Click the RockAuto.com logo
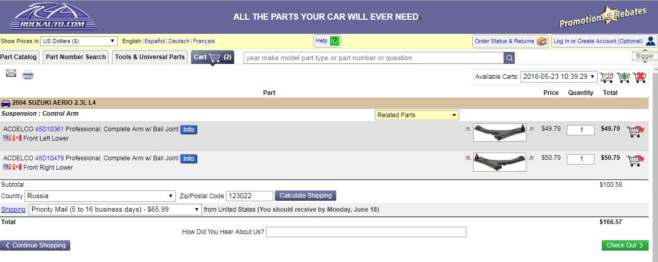The image size is (658, 262). tap(53, 16)
